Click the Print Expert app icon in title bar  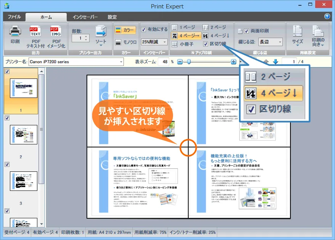tap(7, 6)
